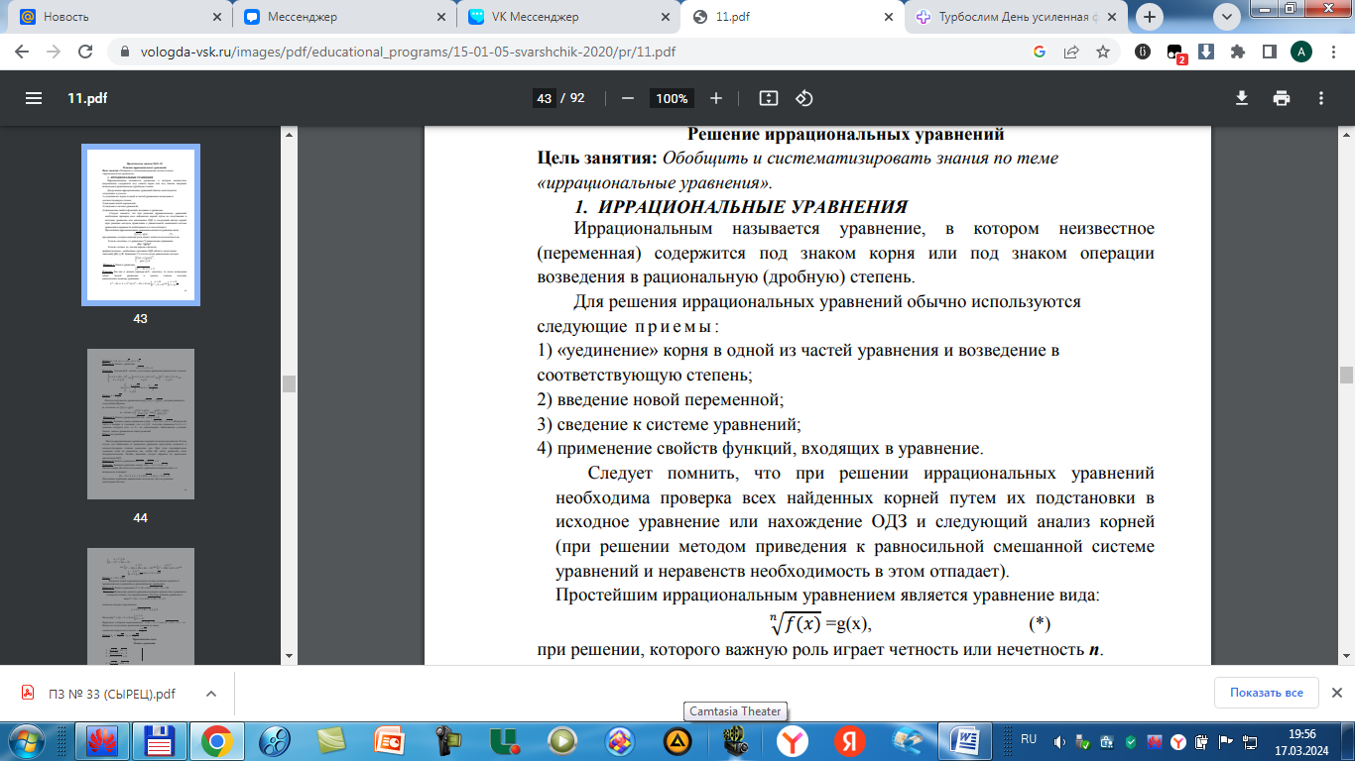Click the site security lock icon
This screenshot has width=1355, height=761.
click(125, 52)
